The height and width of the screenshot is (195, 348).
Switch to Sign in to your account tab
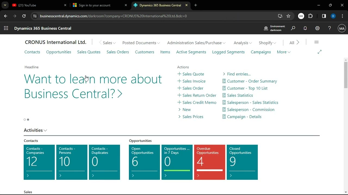click(x=100, y=5)
